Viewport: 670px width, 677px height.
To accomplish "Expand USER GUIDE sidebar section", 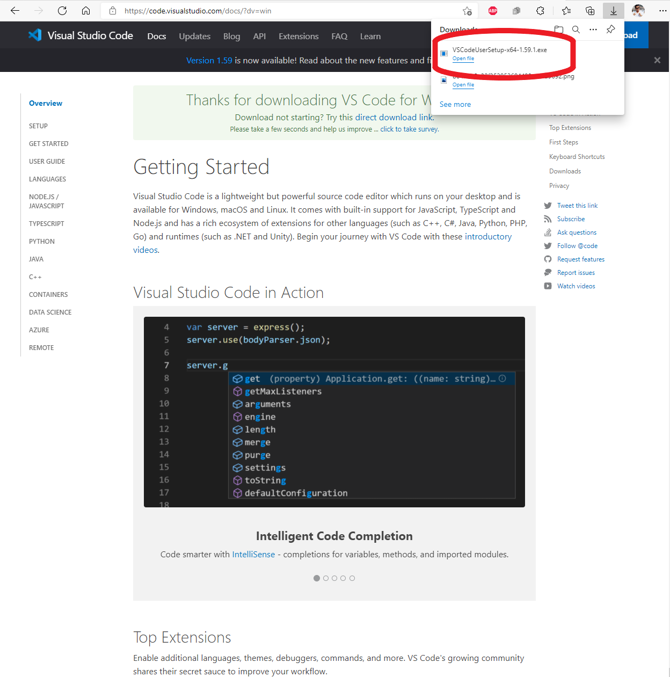I will (x=47, y=161).
